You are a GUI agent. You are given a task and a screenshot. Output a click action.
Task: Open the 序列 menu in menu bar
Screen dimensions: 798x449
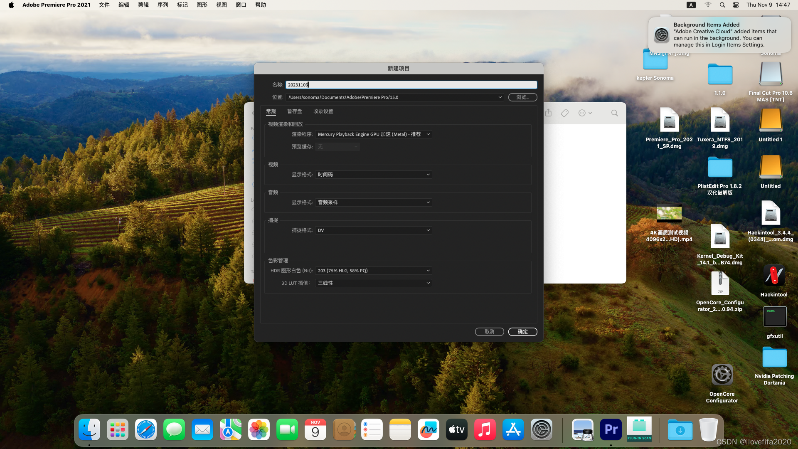tap(163, 5)
